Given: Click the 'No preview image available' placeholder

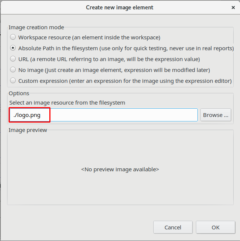Looking at the screenshot, I should click(x=120, y=169).
